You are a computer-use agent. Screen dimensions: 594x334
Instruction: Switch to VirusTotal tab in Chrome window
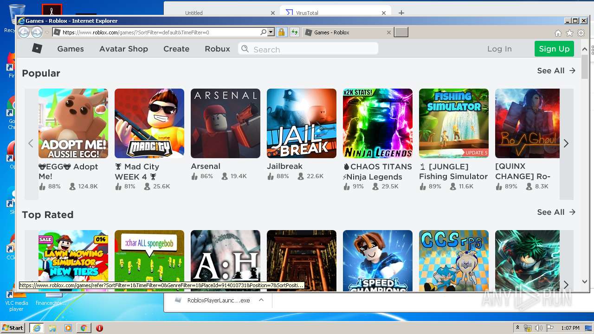pyautogui.click(x=335, y=13)
